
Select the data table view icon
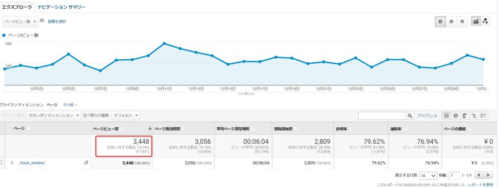tap(446, 116)
